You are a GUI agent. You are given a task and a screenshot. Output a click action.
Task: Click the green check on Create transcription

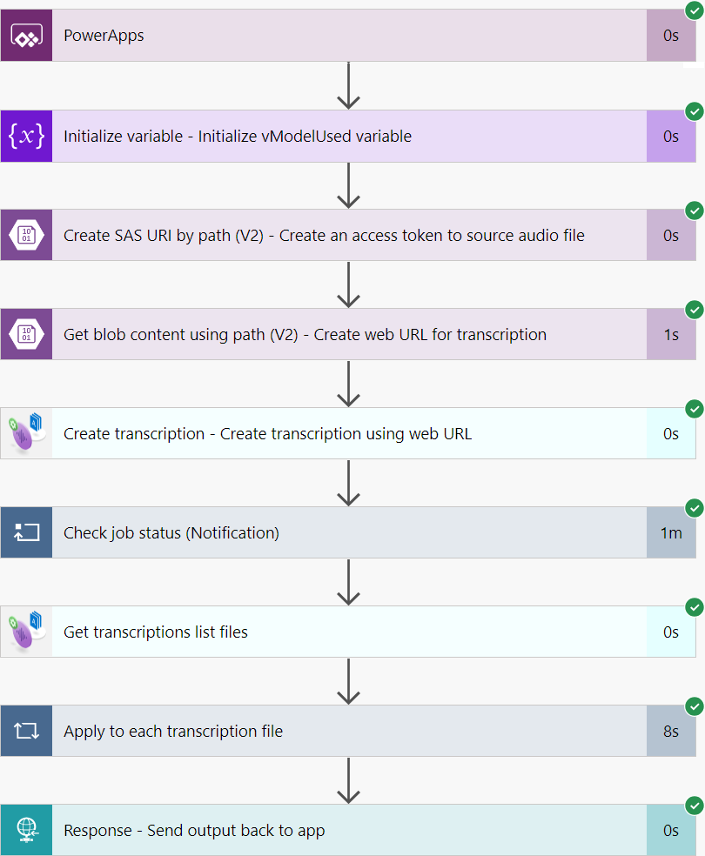pyautogui.click(x=694, y=409)
